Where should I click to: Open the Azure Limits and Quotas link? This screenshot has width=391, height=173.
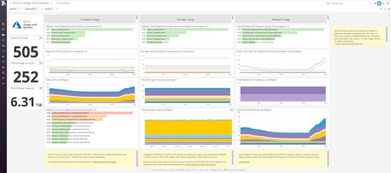(105, 162)
